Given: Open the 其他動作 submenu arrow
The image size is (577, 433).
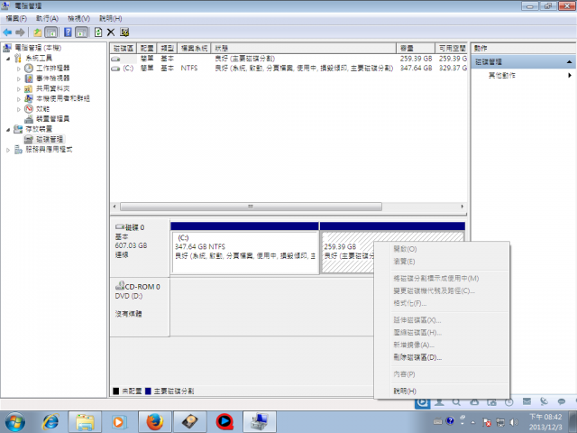Looking at the screenshot, I should 569,76.
